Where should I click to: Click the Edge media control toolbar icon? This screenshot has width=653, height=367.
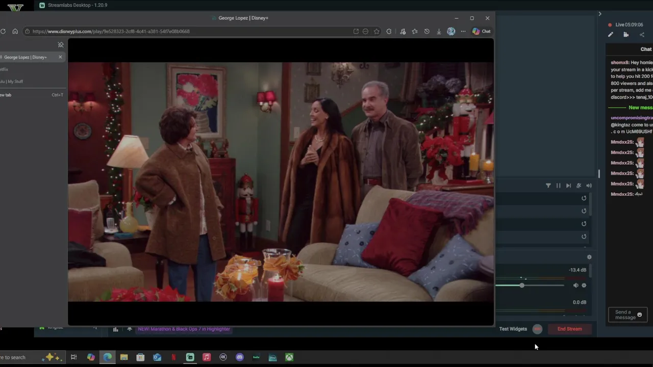pyautogui.click(x=403, y=31)
